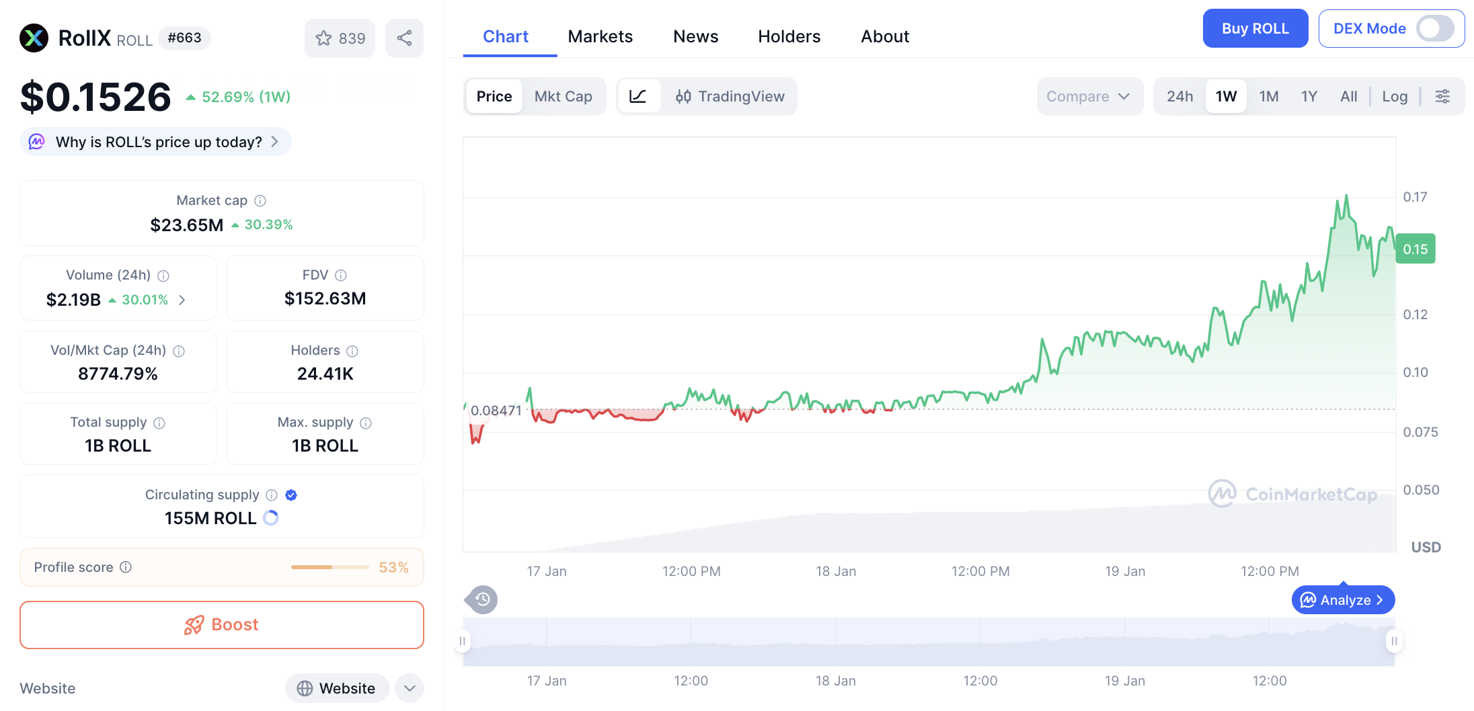The width and height of the screenshot is (1474, 711).
Task: Open chart settings sliders icon
Action: tap(1442, 96)
